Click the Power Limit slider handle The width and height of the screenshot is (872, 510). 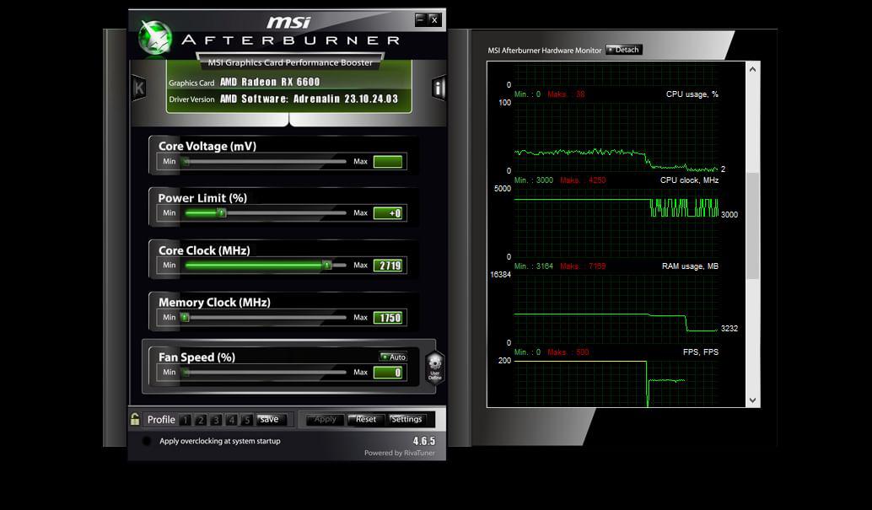pyautogui.click(x=221, y=213)
